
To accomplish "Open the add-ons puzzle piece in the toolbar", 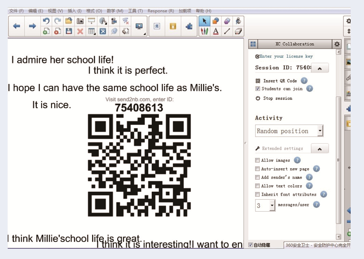I will [x=189, y=26].
